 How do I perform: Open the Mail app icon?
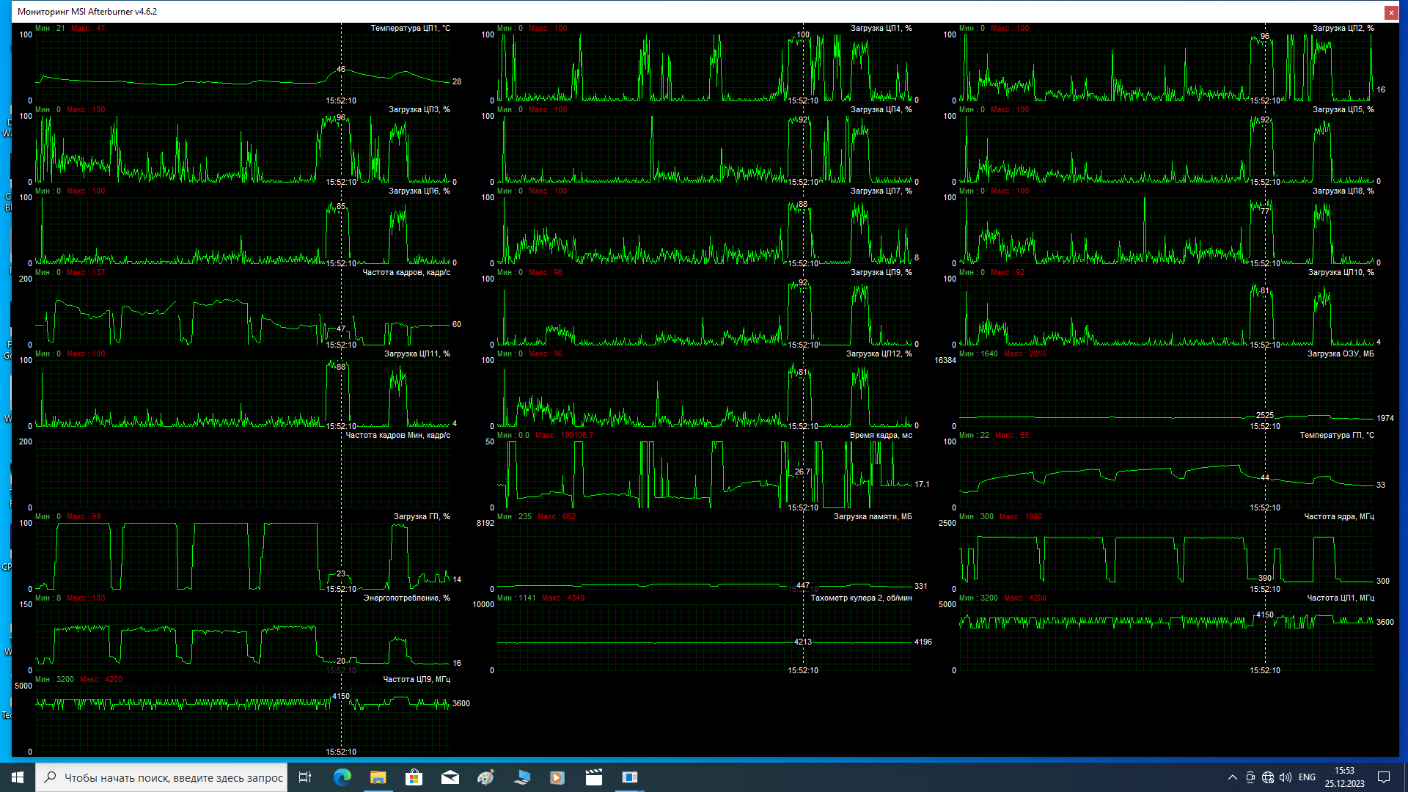click(x=450, y=777)
